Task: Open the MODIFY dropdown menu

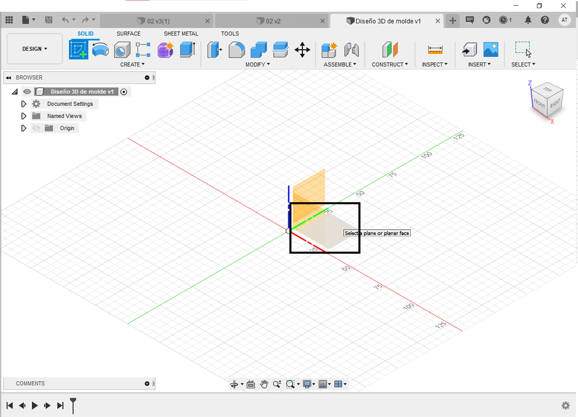Action: (258, 64)
